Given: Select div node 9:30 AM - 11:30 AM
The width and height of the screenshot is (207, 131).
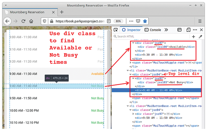Looking at the screenshot, I should (x=158, y=55).
